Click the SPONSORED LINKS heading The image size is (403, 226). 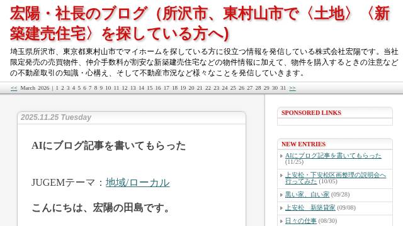(311, 113)
